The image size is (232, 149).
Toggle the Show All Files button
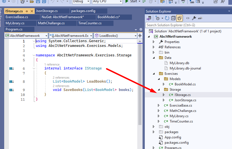[179, 18]
